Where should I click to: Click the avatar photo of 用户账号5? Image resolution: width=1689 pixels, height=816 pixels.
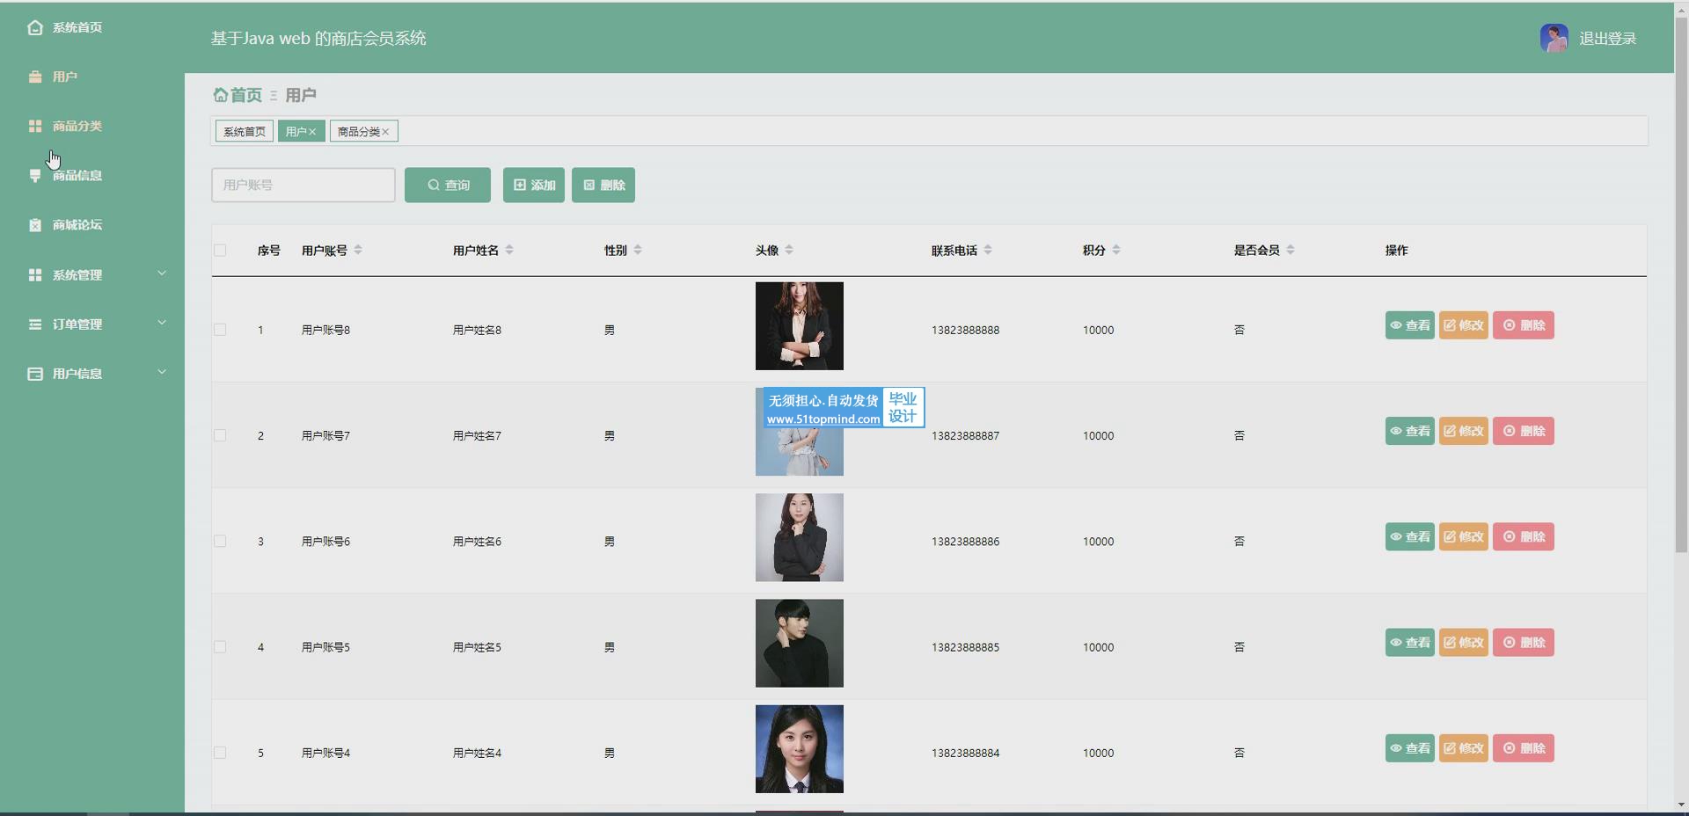click(x=800, y=644)
